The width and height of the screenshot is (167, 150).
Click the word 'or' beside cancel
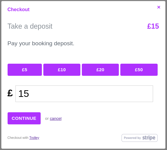tap(47, 119)
